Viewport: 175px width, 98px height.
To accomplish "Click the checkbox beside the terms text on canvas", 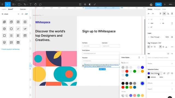I will point(83,66).
